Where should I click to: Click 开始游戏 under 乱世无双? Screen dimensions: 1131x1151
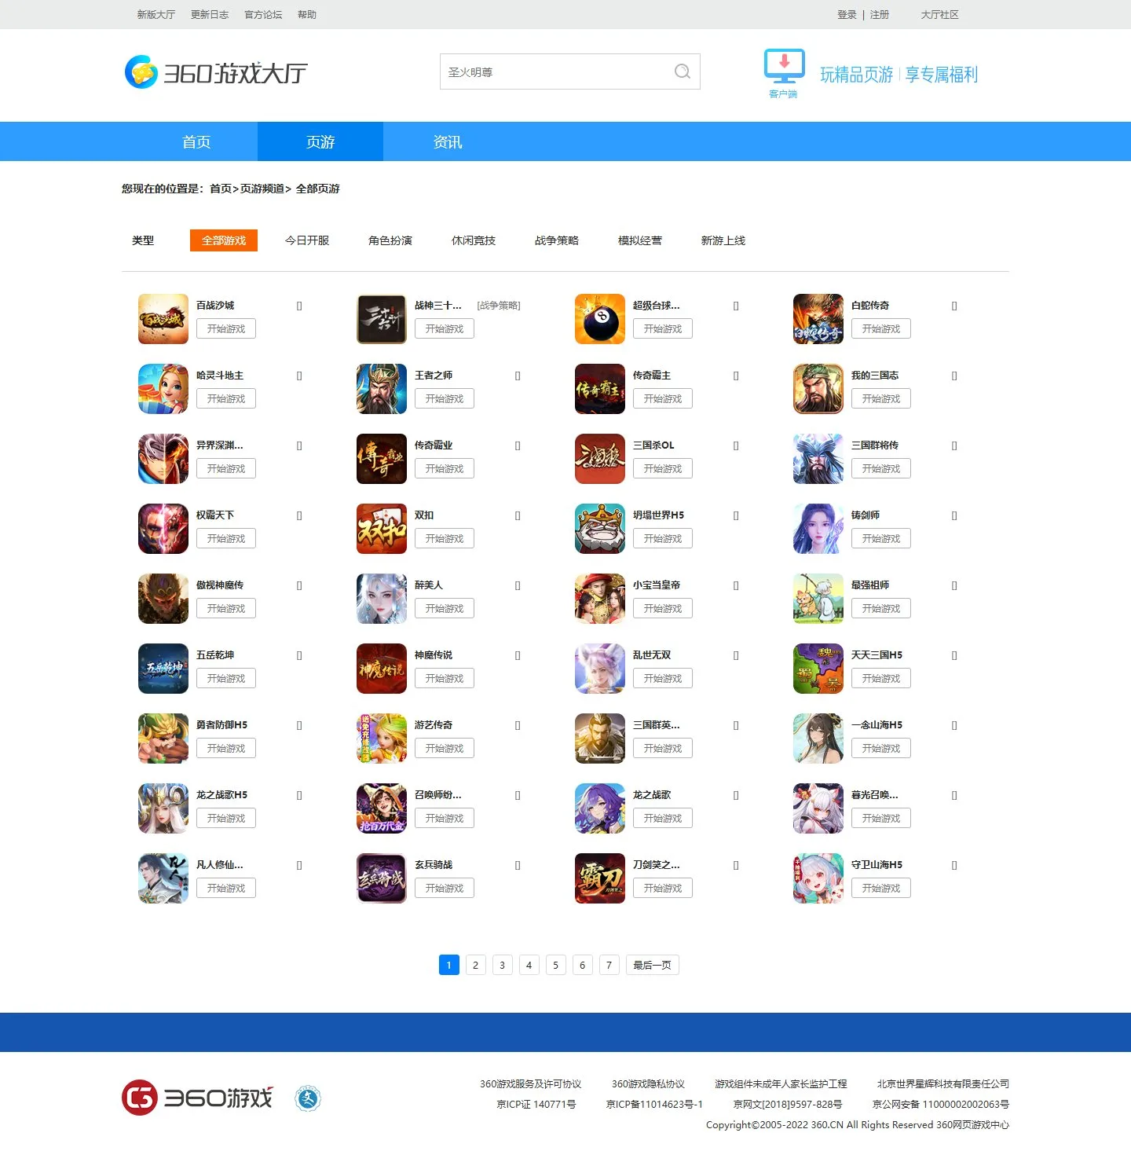663,678
